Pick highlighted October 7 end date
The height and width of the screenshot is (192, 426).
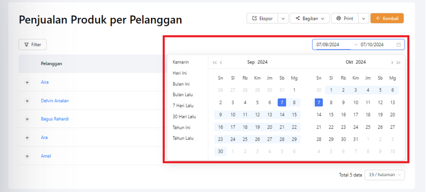click(x=319, y=102)
